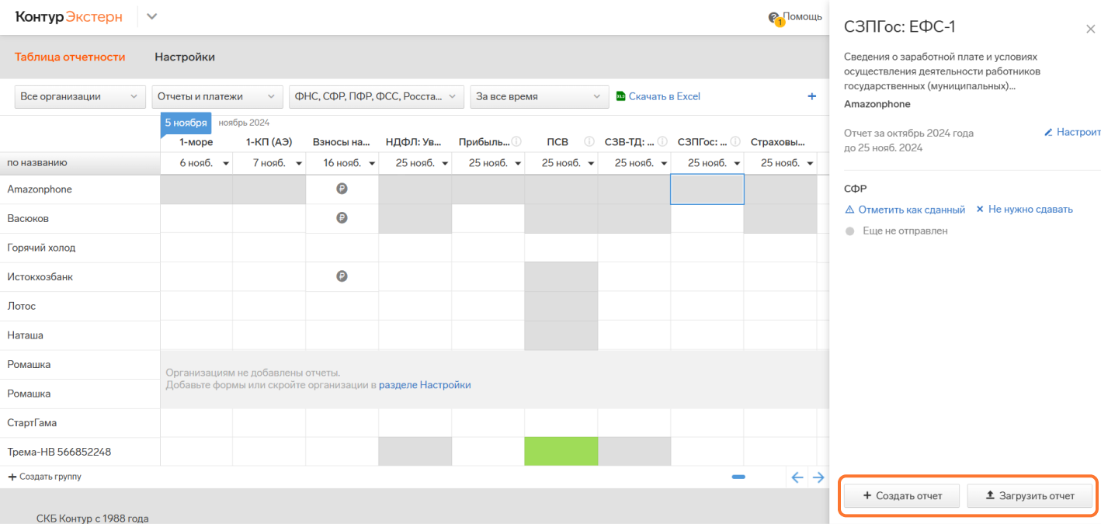Open Помощь help icon with notification badge

click(x=775, y=18)
